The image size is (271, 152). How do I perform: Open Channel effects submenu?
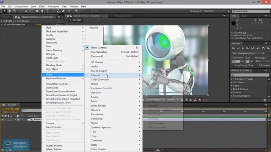(x=113, y=75)
